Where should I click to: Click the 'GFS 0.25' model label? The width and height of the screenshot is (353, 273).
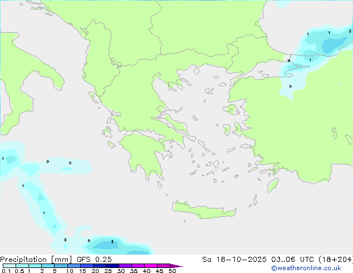coord(94,260)
